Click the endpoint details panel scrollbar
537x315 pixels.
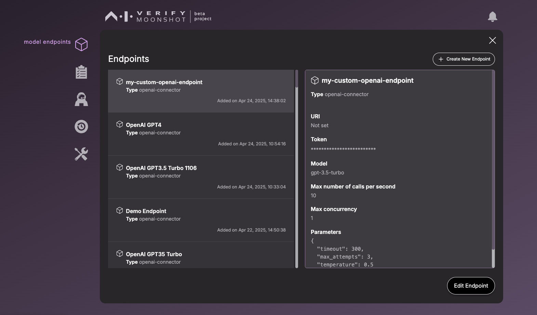click(493, 169)
